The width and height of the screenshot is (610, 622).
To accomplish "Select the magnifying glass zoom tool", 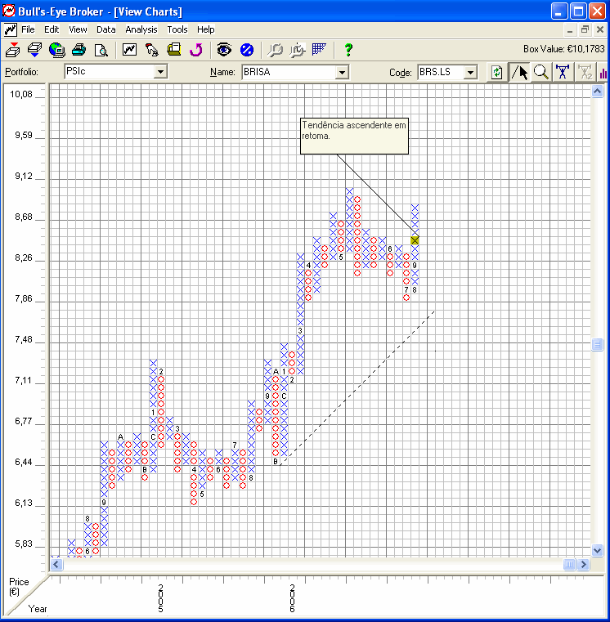I will tap(541, 72).
